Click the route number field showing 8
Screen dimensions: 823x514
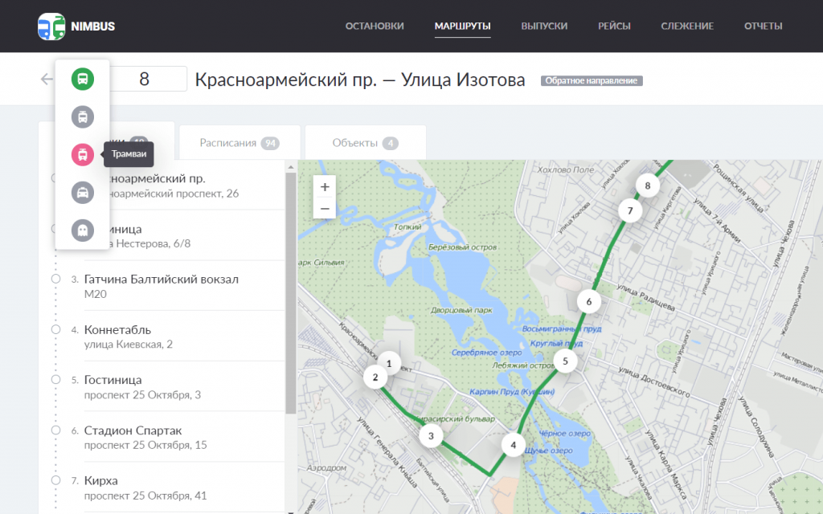pyautogui.click(x=146, y=80)
